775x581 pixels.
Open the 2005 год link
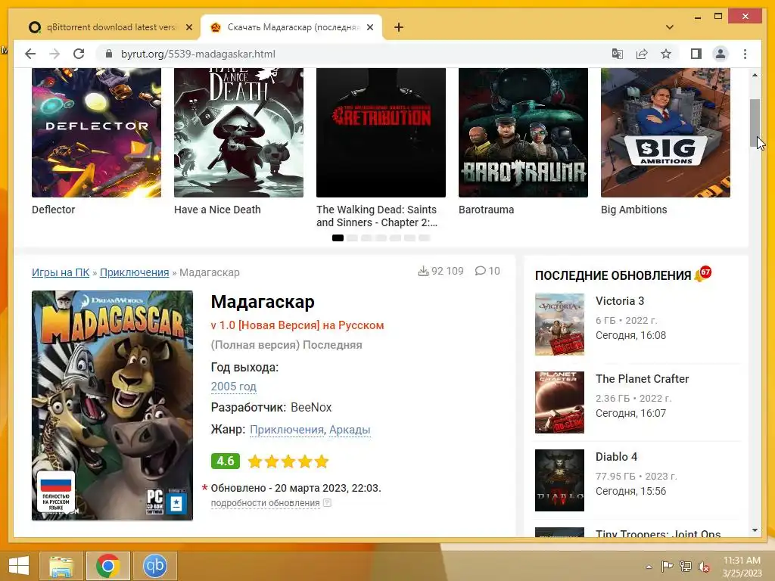pyautogui.click(x=234, y=387)
